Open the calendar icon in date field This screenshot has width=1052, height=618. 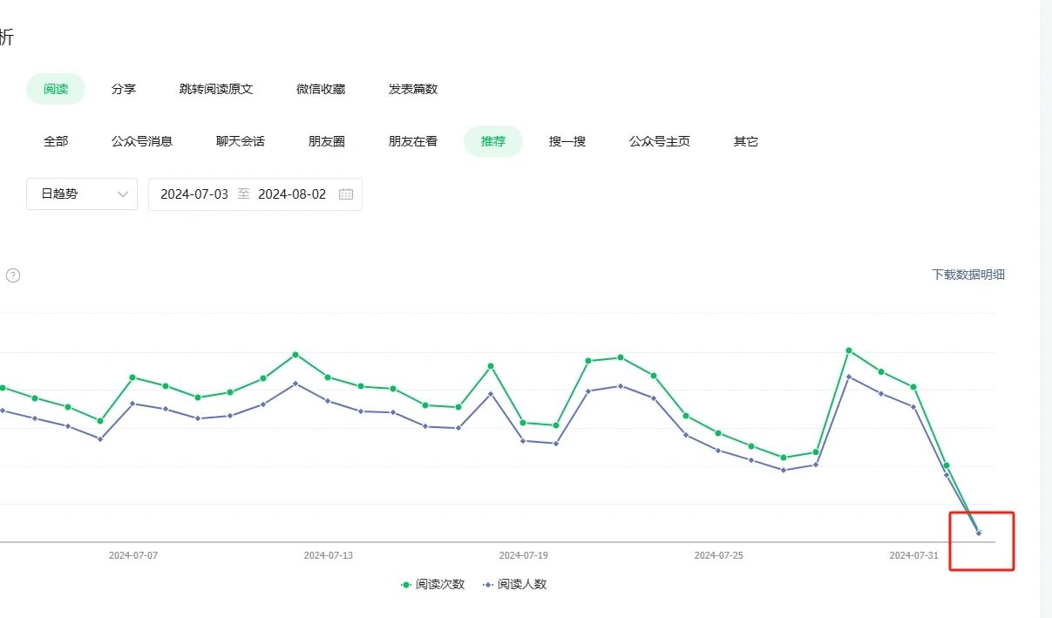(x=346, y=194)
